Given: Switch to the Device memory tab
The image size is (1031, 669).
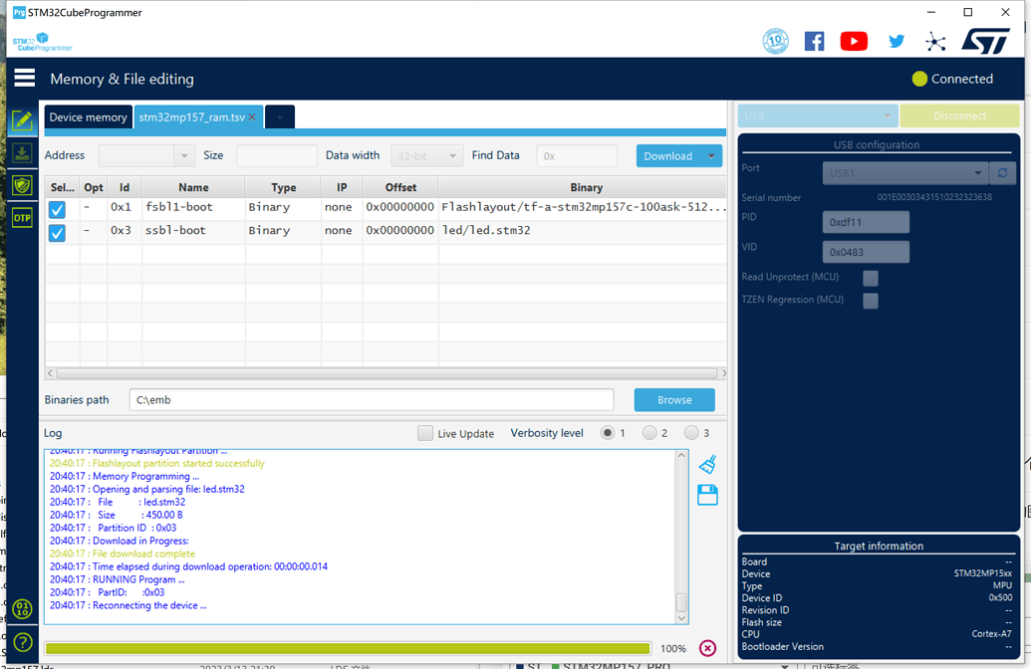Looking at the screenshot, I should [88, 117].
